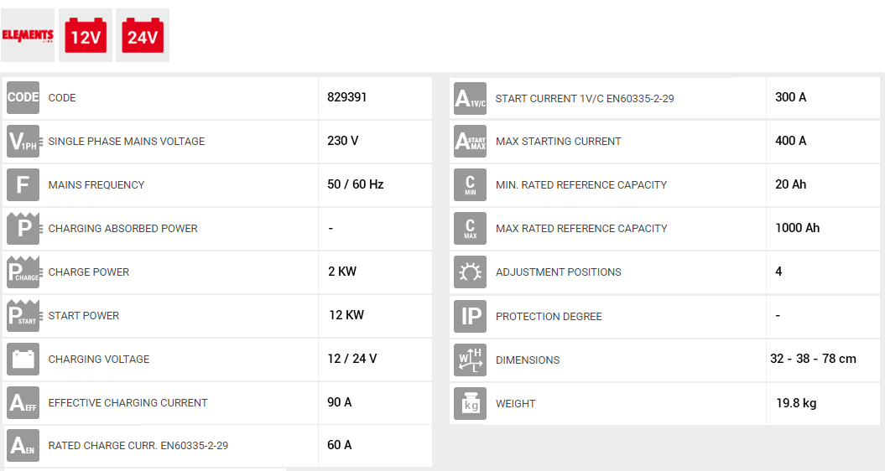Click the CODE icon in first row
Screen dimensions: 885x471
[23, 97]
